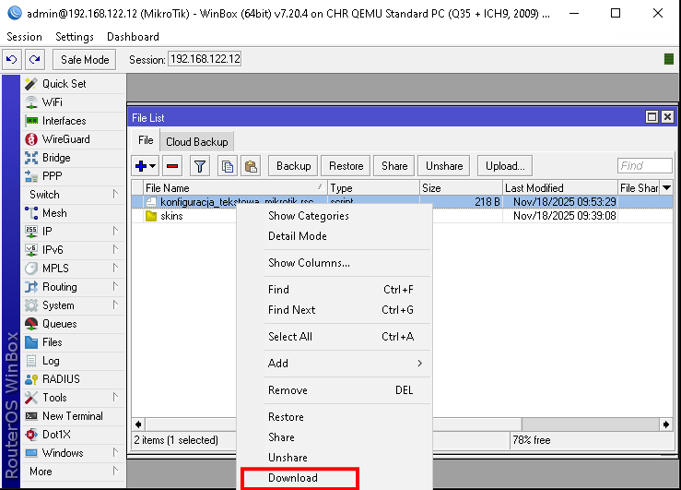Toggle Safe Mode button
The height and width of the screenshot is (490, 681).
[84, 60]
